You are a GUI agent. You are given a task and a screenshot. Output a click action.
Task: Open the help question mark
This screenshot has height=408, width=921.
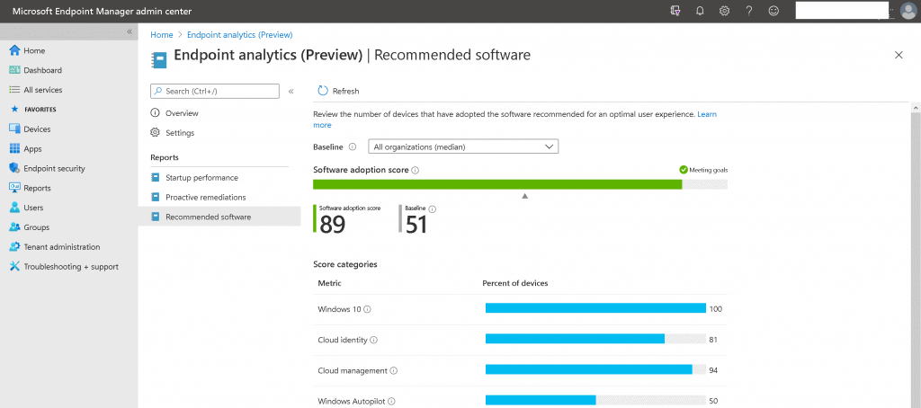[x=749, y=11]
